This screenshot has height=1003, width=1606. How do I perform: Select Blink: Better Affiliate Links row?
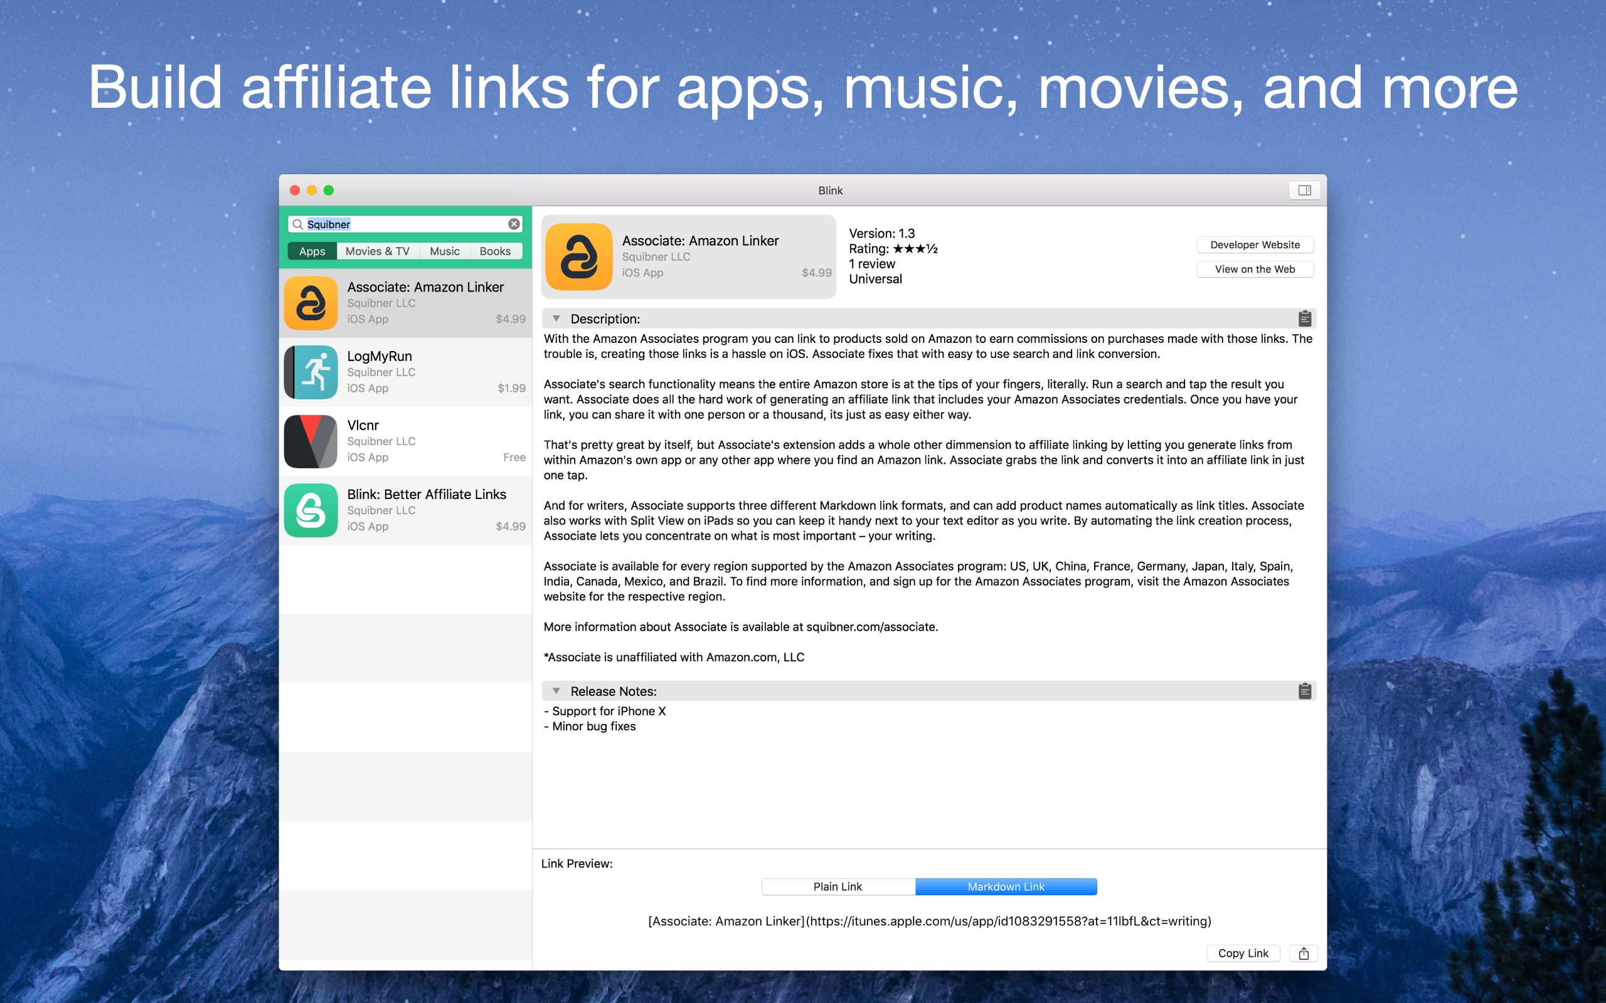(405, 510)
